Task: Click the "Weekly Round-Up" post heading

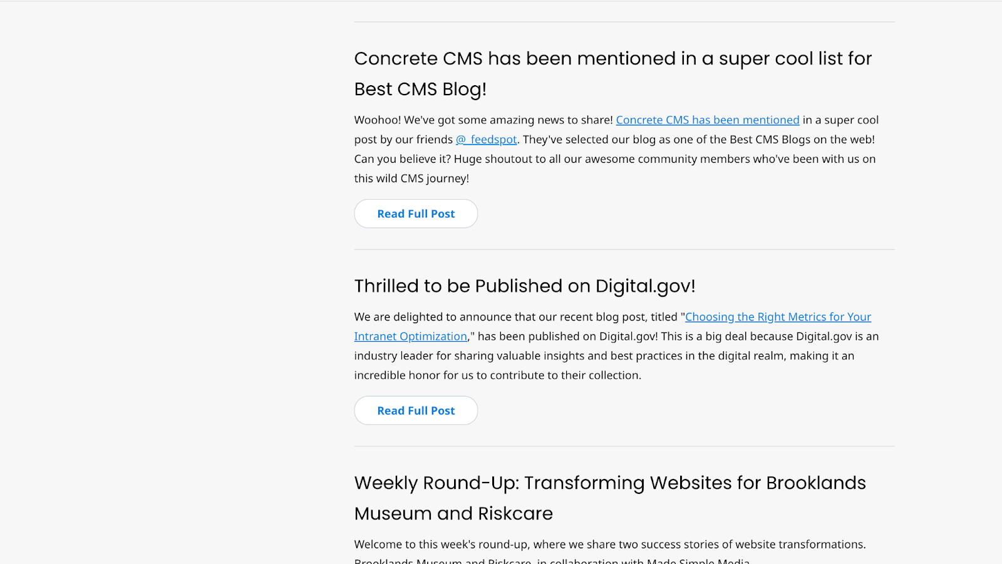Action: tap(609, 483)
